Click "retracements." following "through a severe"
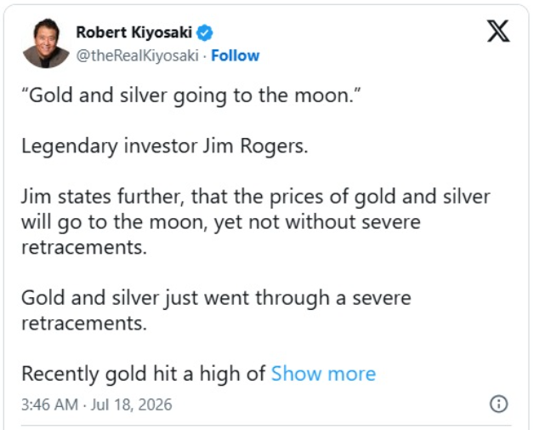The height and width of the screenshot is (430, 534). tap(84, 324)
